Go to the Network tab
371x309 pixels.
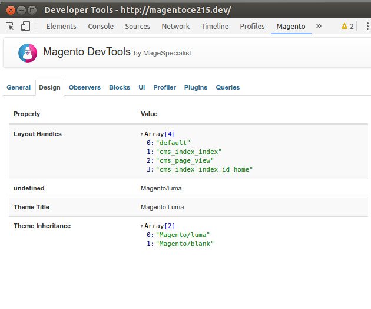[175, 27]
